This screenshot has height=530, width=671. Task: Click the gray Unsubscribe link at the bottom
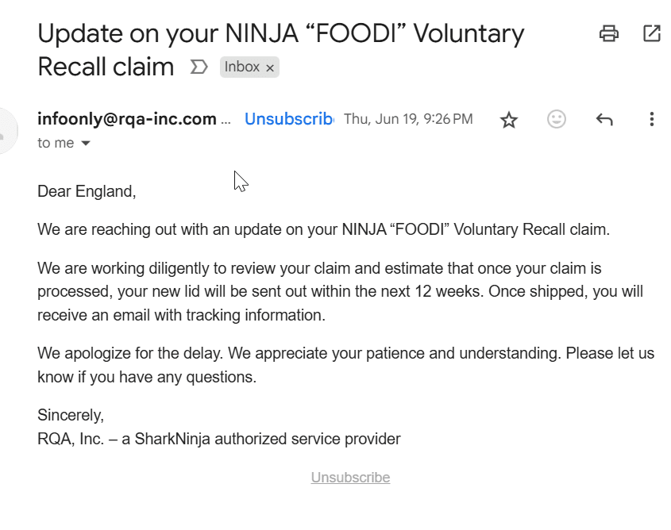click(x=350, y=478)
